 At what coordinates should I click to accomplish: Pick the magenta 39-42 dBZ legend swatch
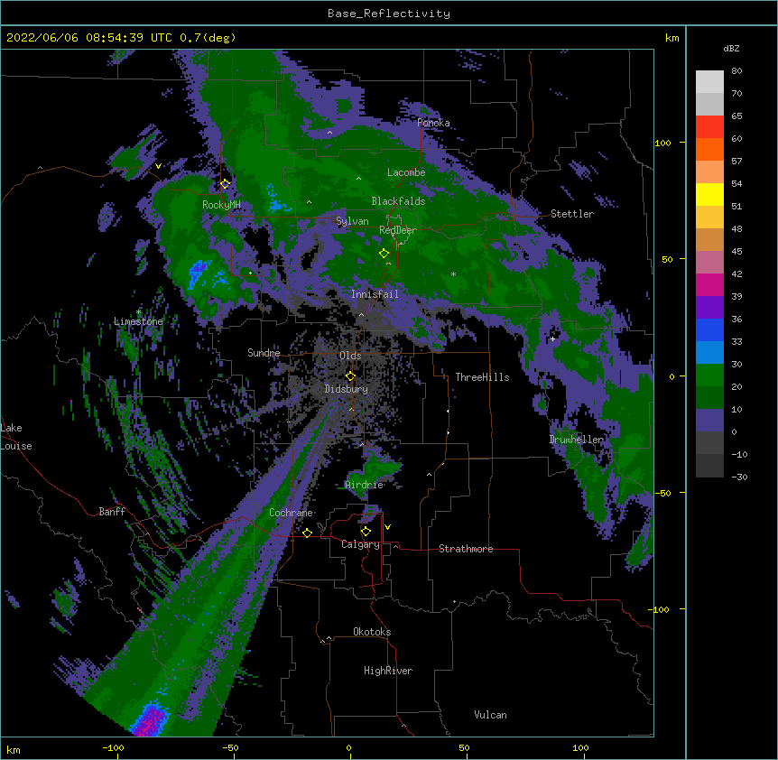709,284
